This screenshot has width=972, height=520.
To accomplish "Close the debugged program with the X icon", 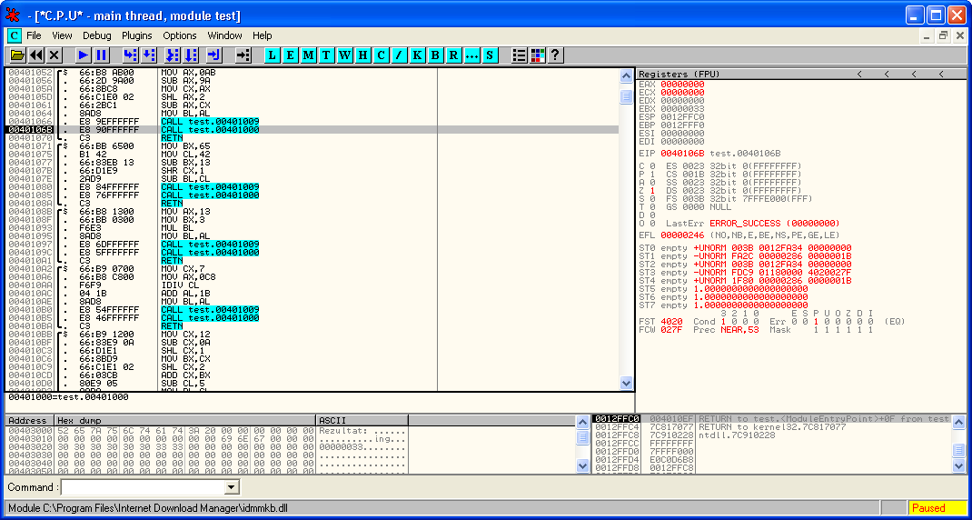I will point(54,55).
